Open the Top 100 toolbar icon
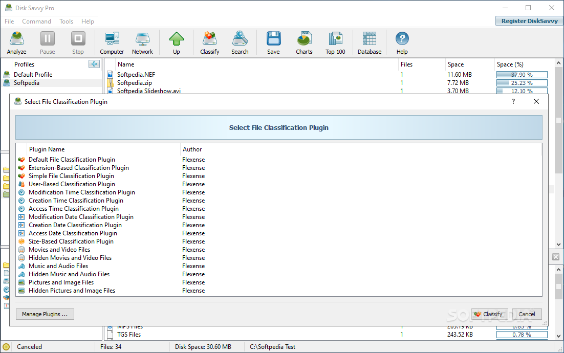This screenshot has width=564, height=353. pos(335,38)
